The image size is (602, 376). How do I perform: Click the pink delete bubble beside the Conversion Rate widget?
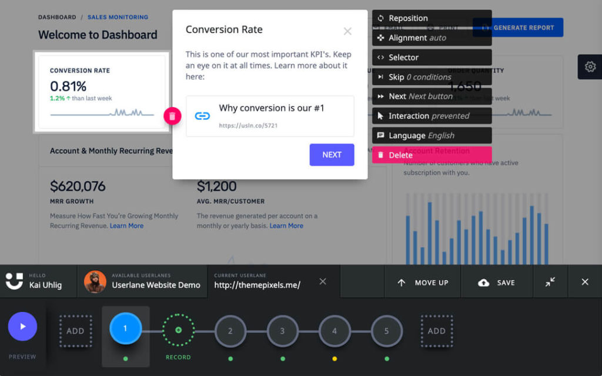(172, 116)
